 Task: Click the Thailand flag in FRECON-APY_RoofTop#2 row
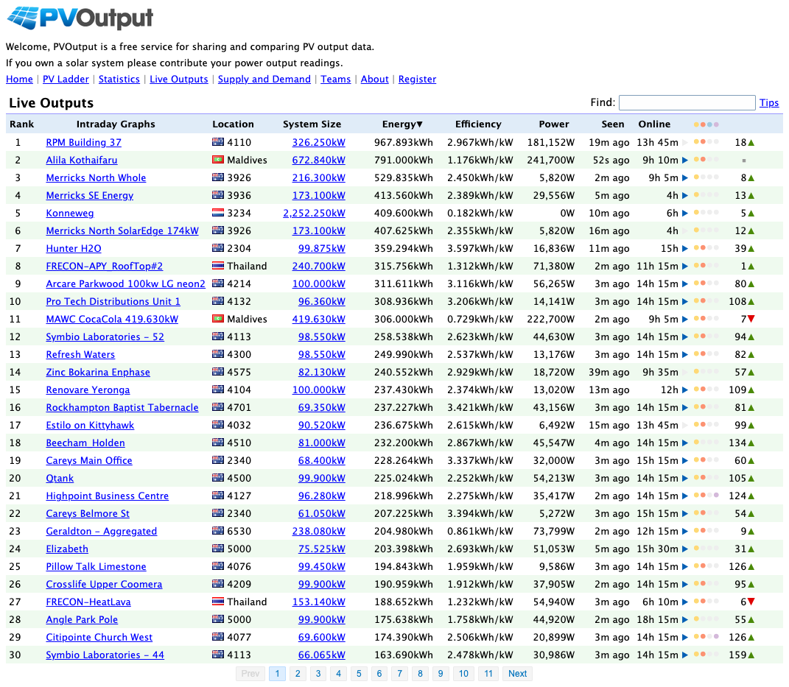point(218,266)
